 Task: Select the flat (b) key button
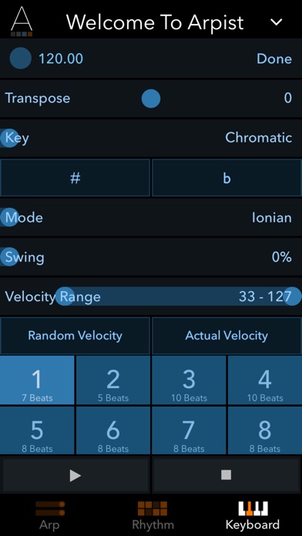[226, 178]
